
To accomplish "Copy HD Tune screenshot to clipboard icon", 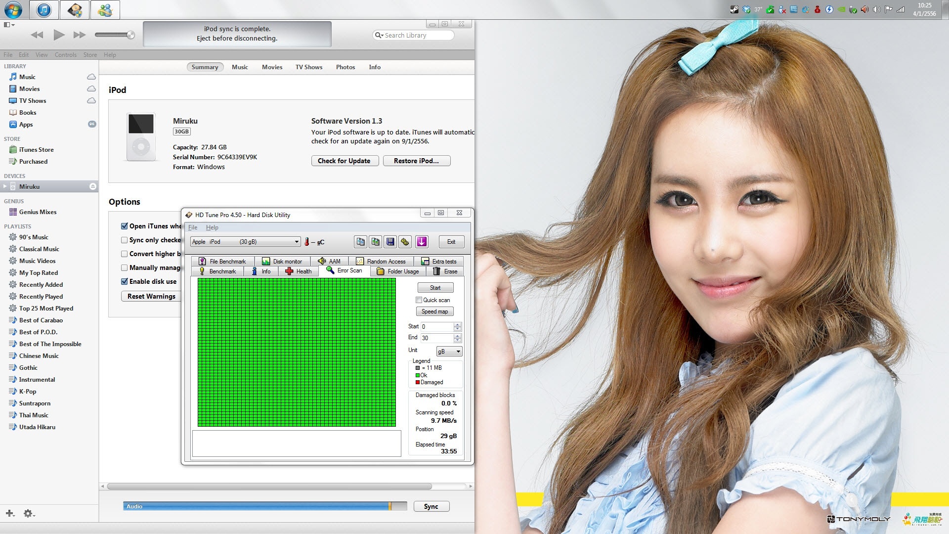I will (376, 242).
